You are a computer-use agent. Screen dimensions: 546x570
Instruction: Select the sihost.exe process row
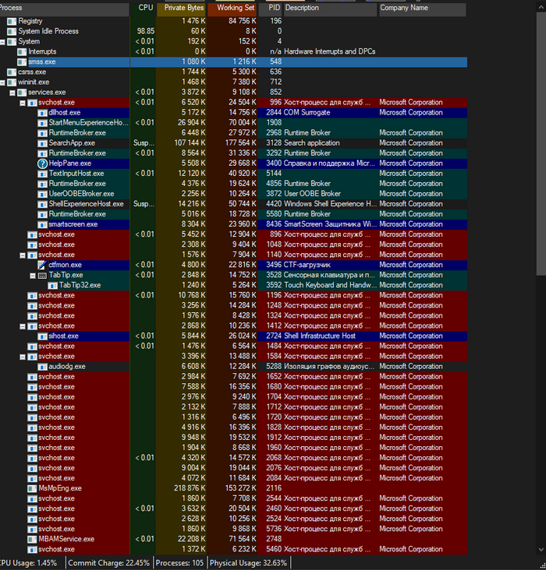point(63,336)
